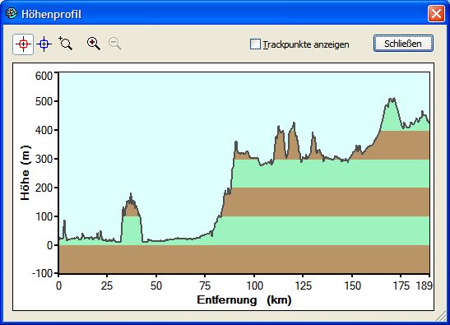This screenshot has height=325, width=450.
Task: Click the Höhenprofil title bar app icon
Action: click(11, 13)
